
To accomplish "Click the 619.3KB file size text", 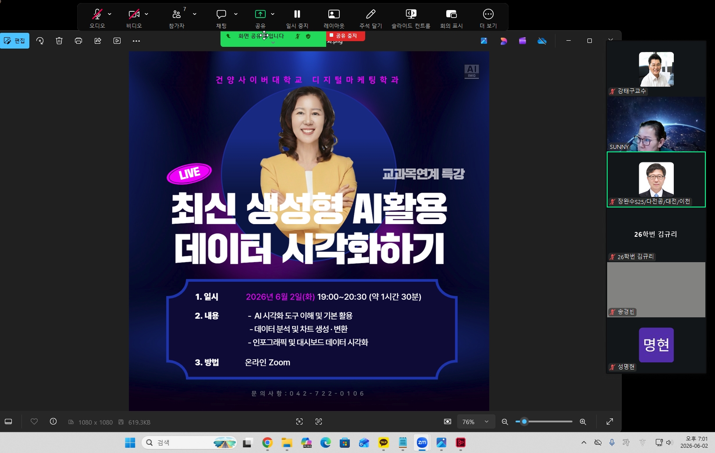I will 139,422.
